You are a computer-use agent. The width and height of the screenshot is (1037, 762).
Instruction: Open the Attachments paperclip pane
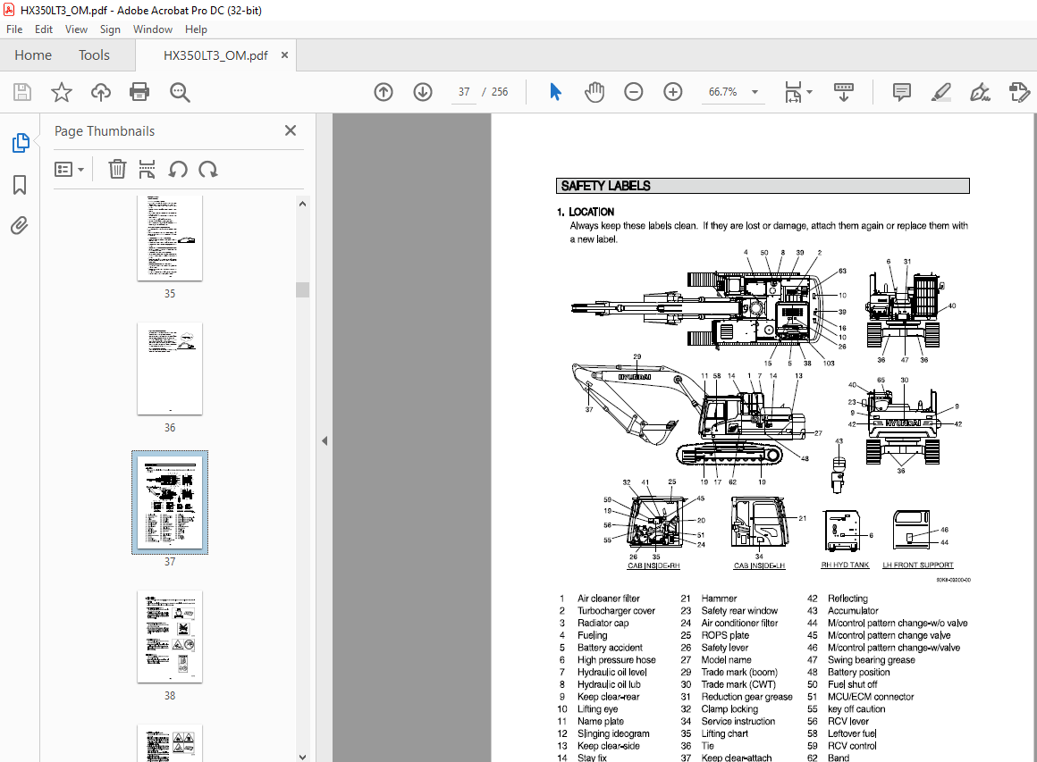20,226
